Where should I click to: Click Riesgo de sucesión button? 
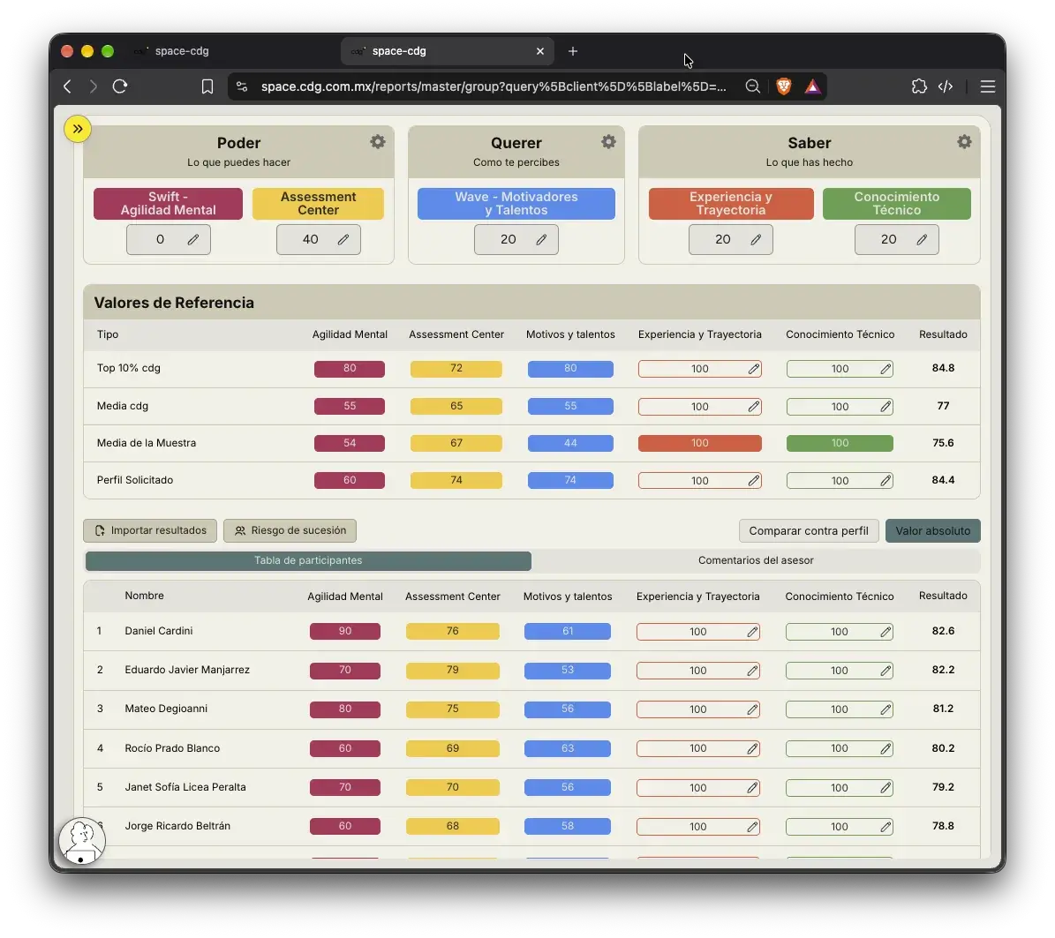[290, 530]
